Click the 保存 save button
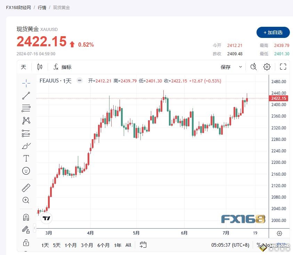Image resolution: width=293 pixels, height=255 pixels. pyautogui.click(x=226, y=67)
